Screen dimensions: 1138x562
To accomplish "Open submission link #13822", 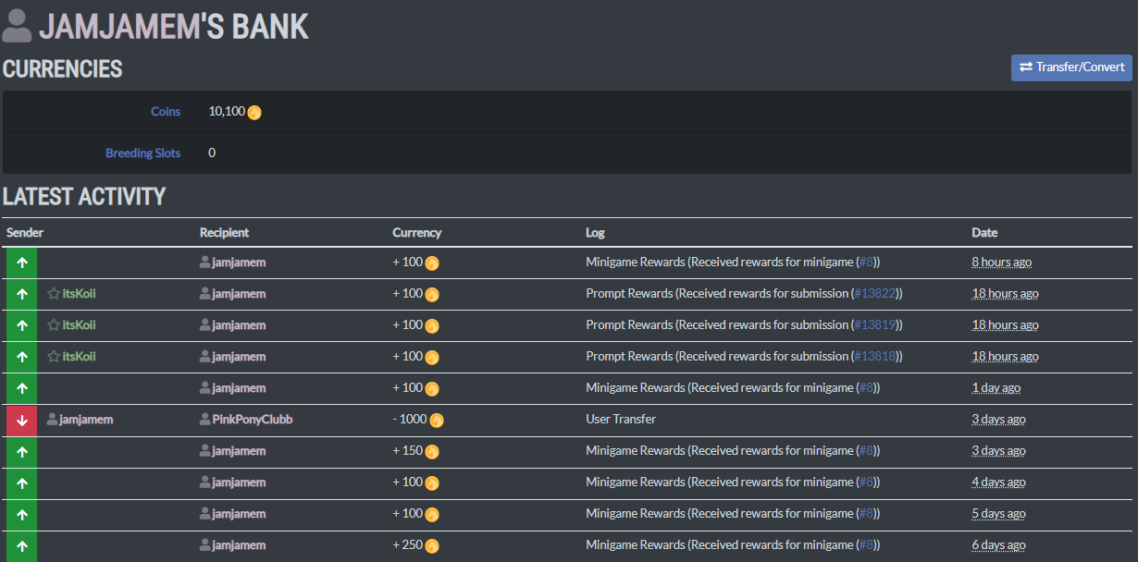I will click(x=874, y=294).
